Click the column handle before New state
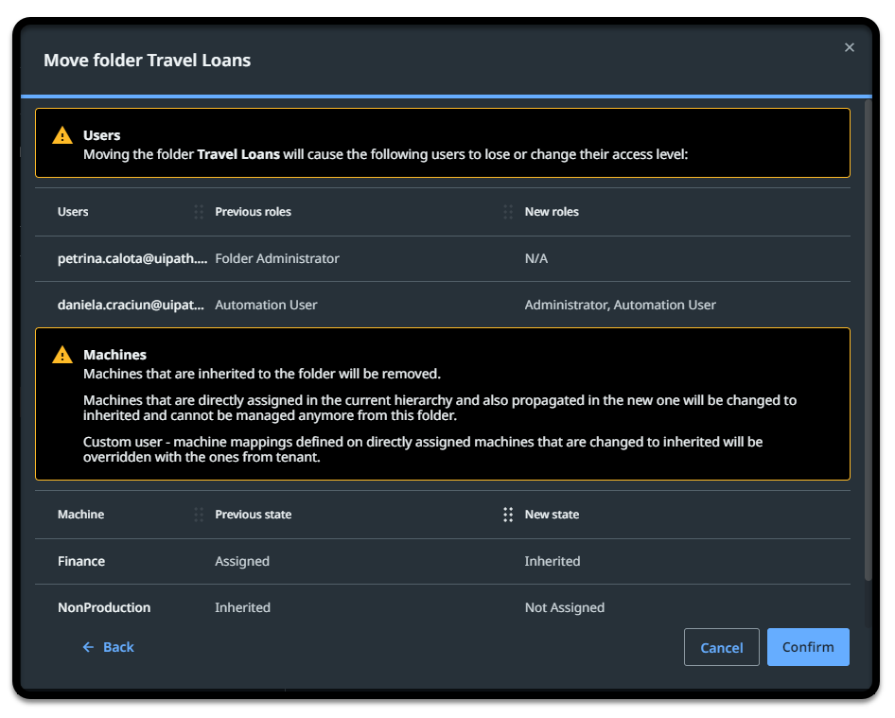The width and height of the screenshot is (895, 718). pos(508,515)
